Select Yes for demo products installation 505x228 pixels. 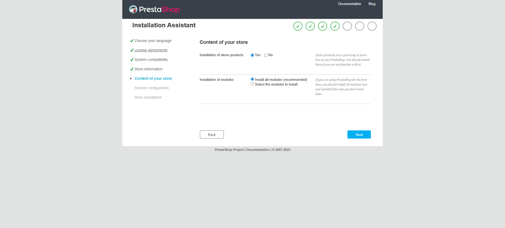click(x=252, y=55)
